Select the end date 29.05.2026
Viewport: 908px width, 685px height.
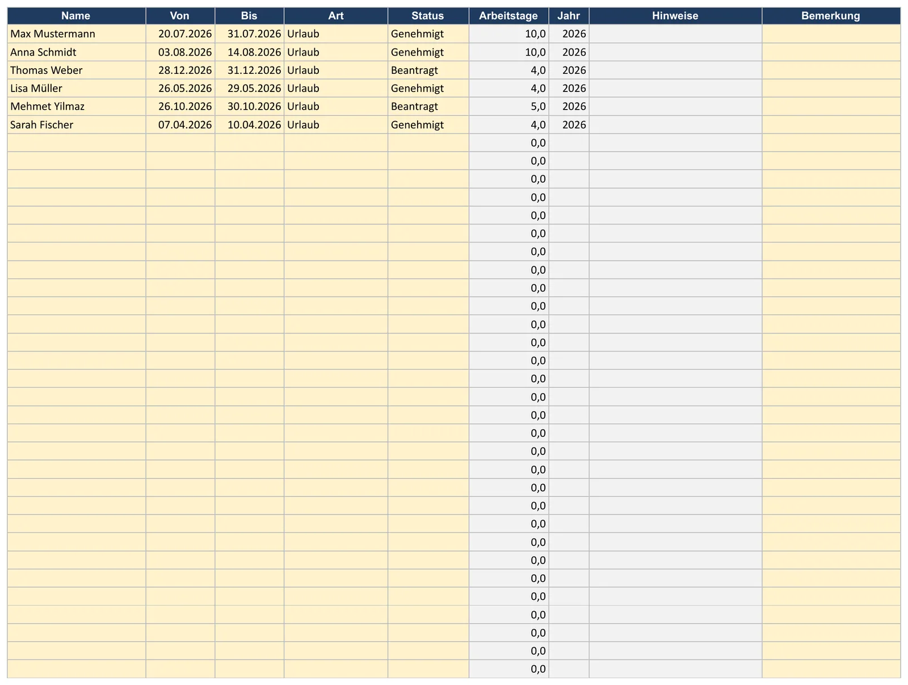(x=250, y=89)
